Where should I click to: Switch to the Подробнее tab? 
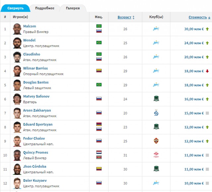point(45,8)
